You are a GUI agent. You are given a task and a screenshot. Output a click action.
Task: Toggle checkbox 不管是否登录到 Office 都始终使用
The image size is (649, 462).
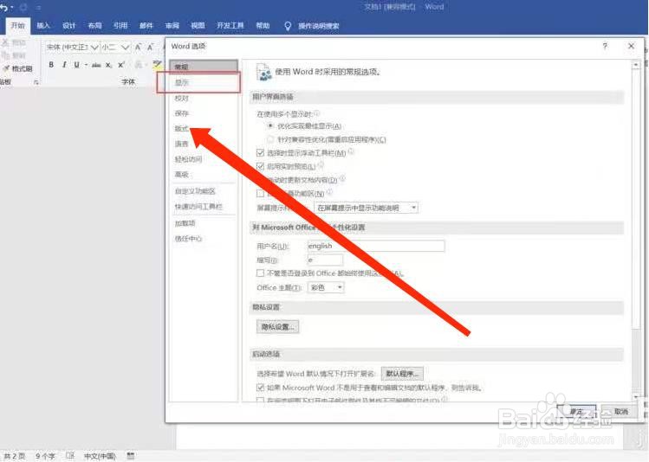[x=260, y=273]
